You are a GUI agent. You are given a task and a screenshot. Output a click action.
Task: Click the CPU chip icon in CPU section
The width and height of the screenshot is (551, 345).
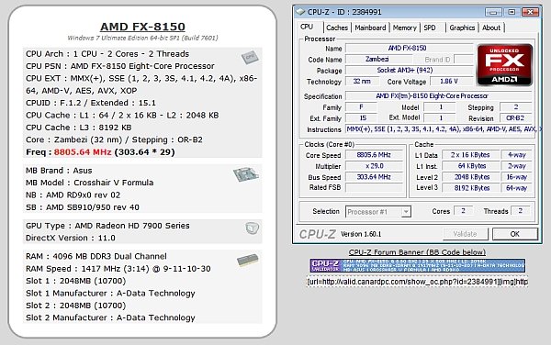(250, 57)
